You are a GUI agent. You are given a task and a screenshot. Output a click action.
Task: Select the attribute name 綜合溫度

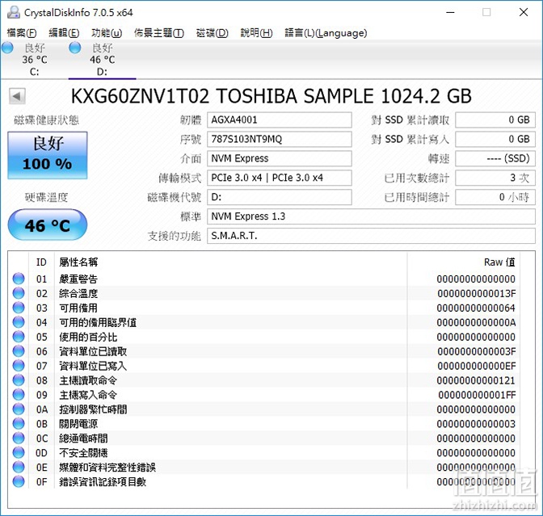coord(78,293)
